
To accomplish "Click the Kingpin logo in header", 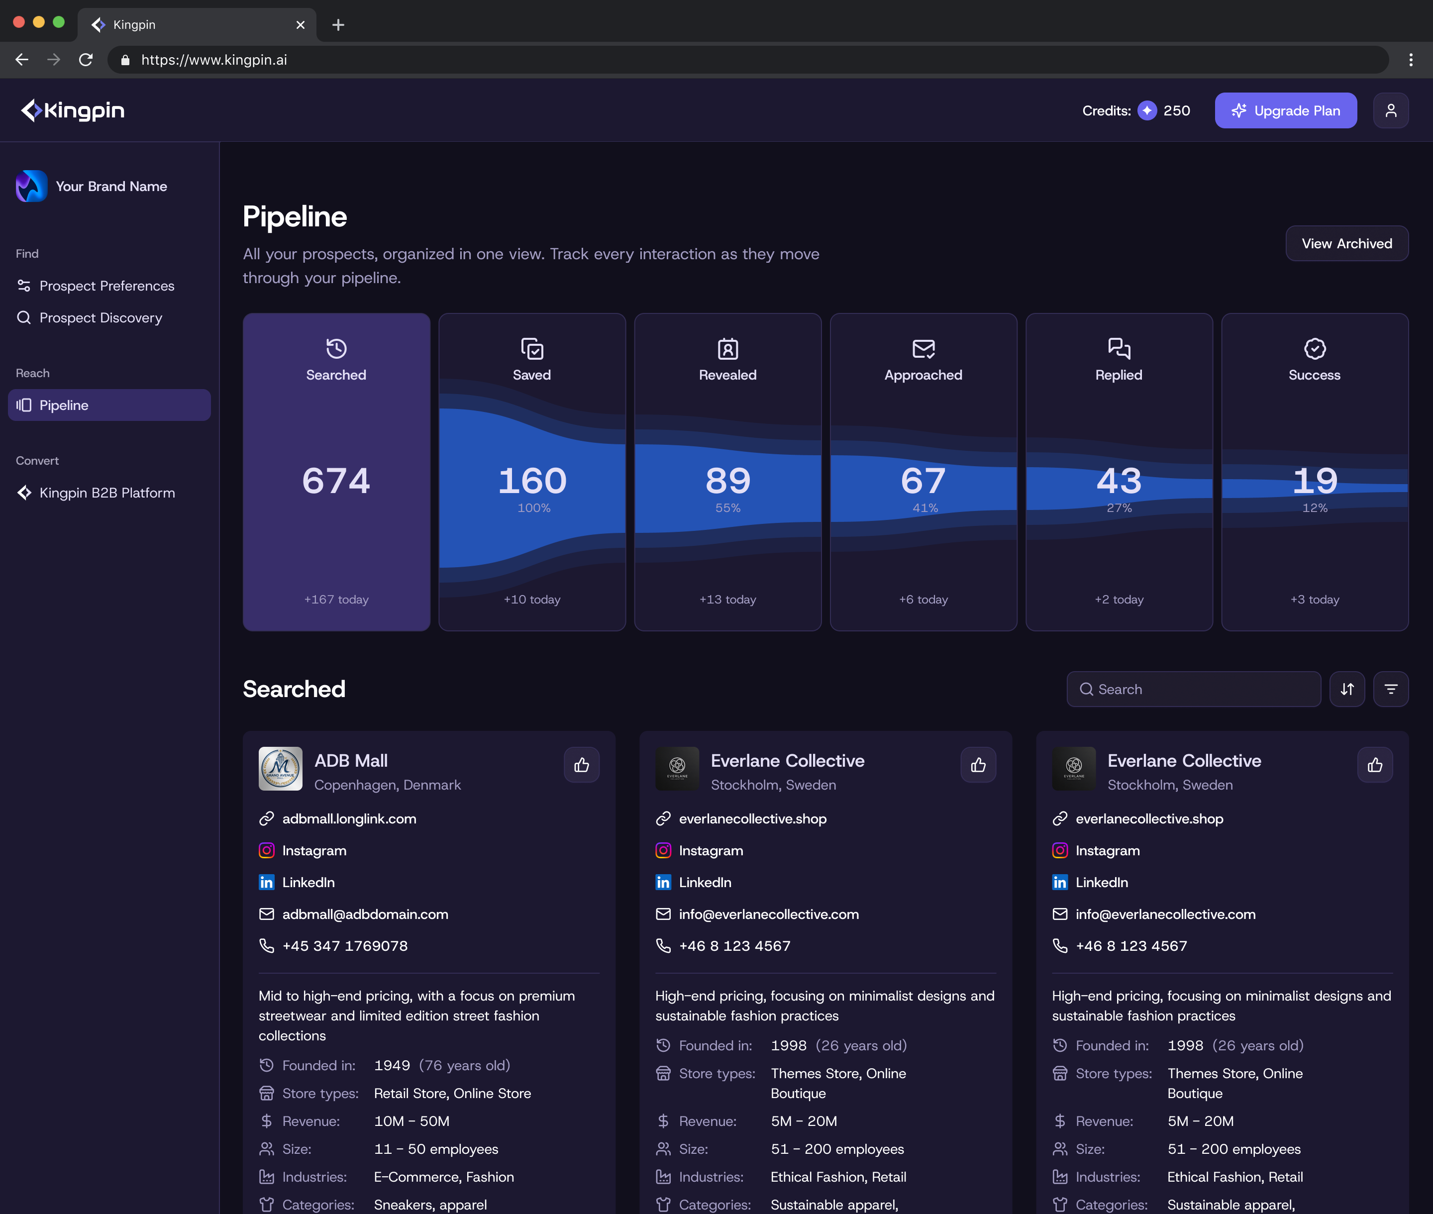I will point(72,110).
